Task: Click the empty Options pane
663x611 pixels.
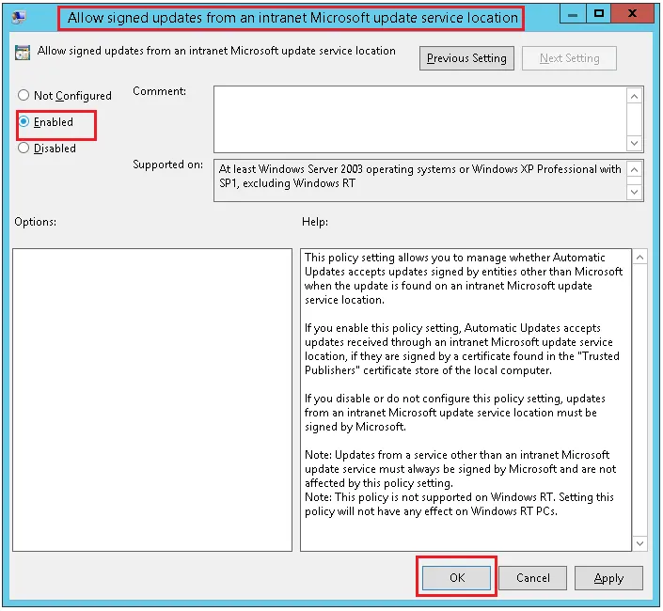Action: click(x=152, y=399)
